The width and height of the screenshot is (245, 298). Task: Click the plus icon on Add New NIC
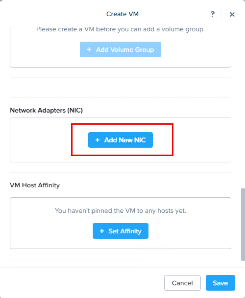click(98, 140)
